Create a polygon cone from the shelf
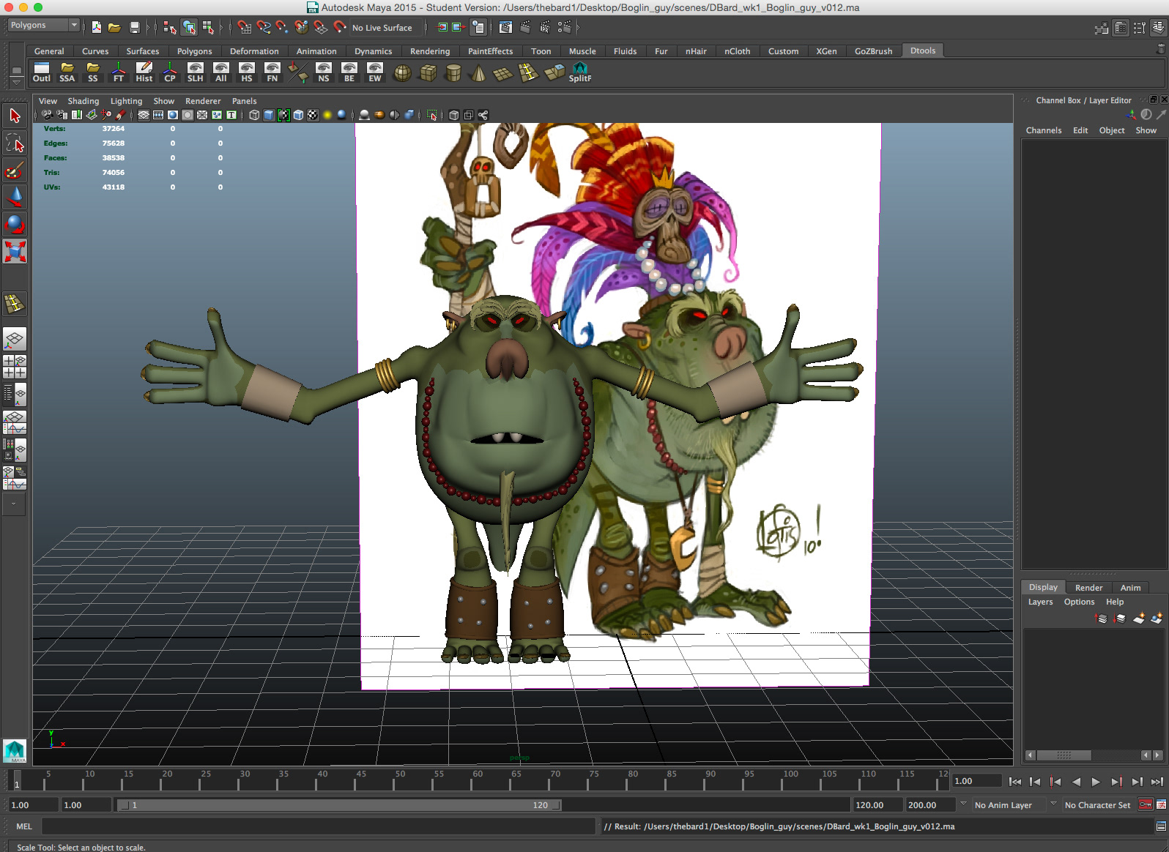This screenshot has width=1169, height=852. 478,72
